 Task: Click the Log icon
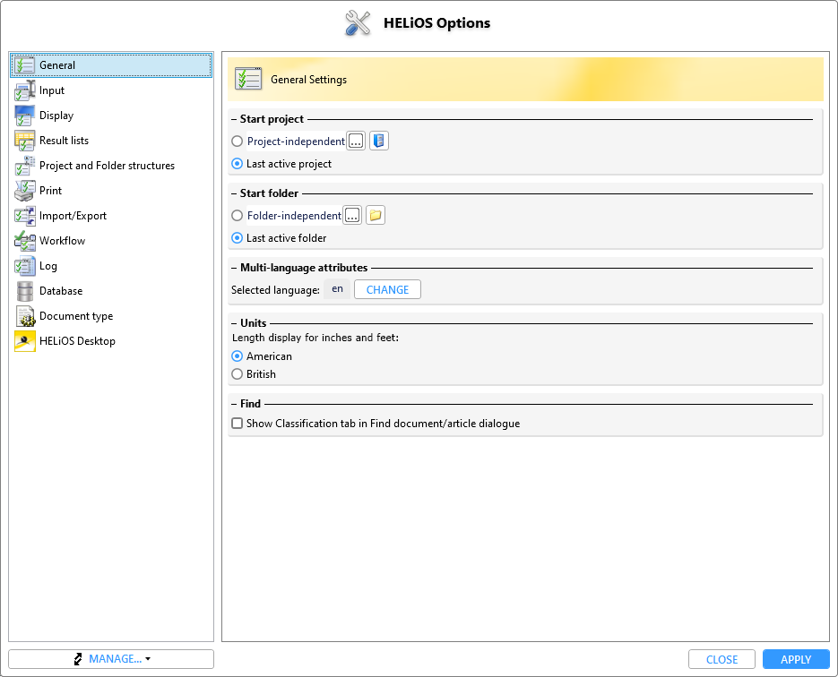click(x=24, y=266)
